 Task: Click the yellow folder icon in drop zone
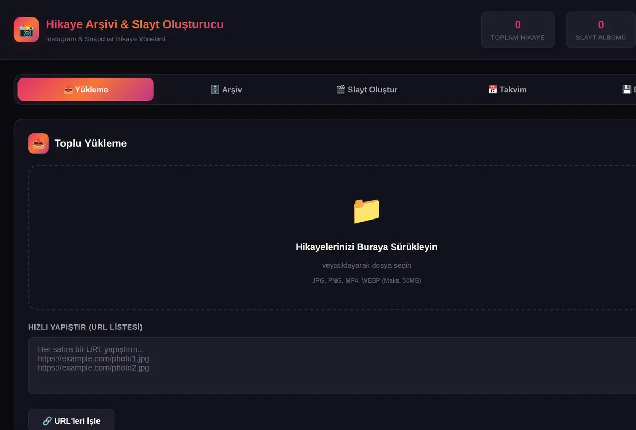coord(367,210)
